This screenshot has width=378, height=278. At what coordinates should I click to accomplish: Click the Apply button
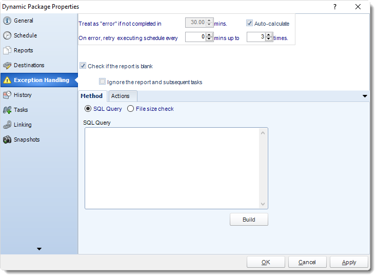[x=349, y=262]
